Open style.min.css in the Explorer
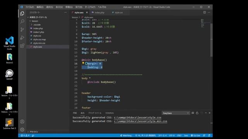The width and height of the screenshot is (248, 139). (x=39, y=43)
